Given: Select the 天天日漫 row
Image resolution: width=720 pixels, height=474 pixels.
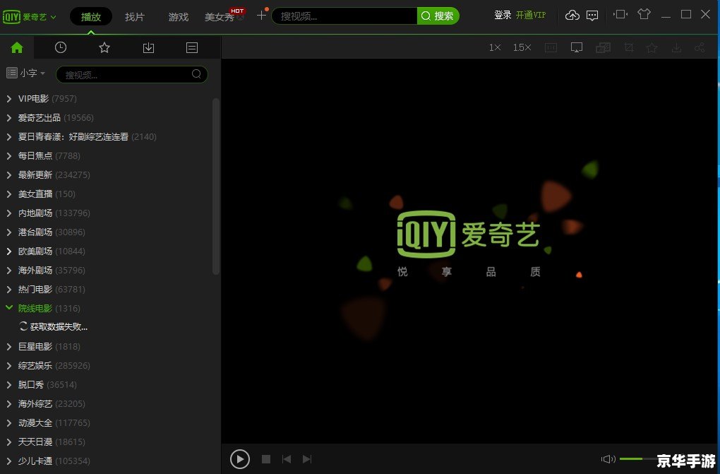Looking at the screenshot, I should click(52, 442).
